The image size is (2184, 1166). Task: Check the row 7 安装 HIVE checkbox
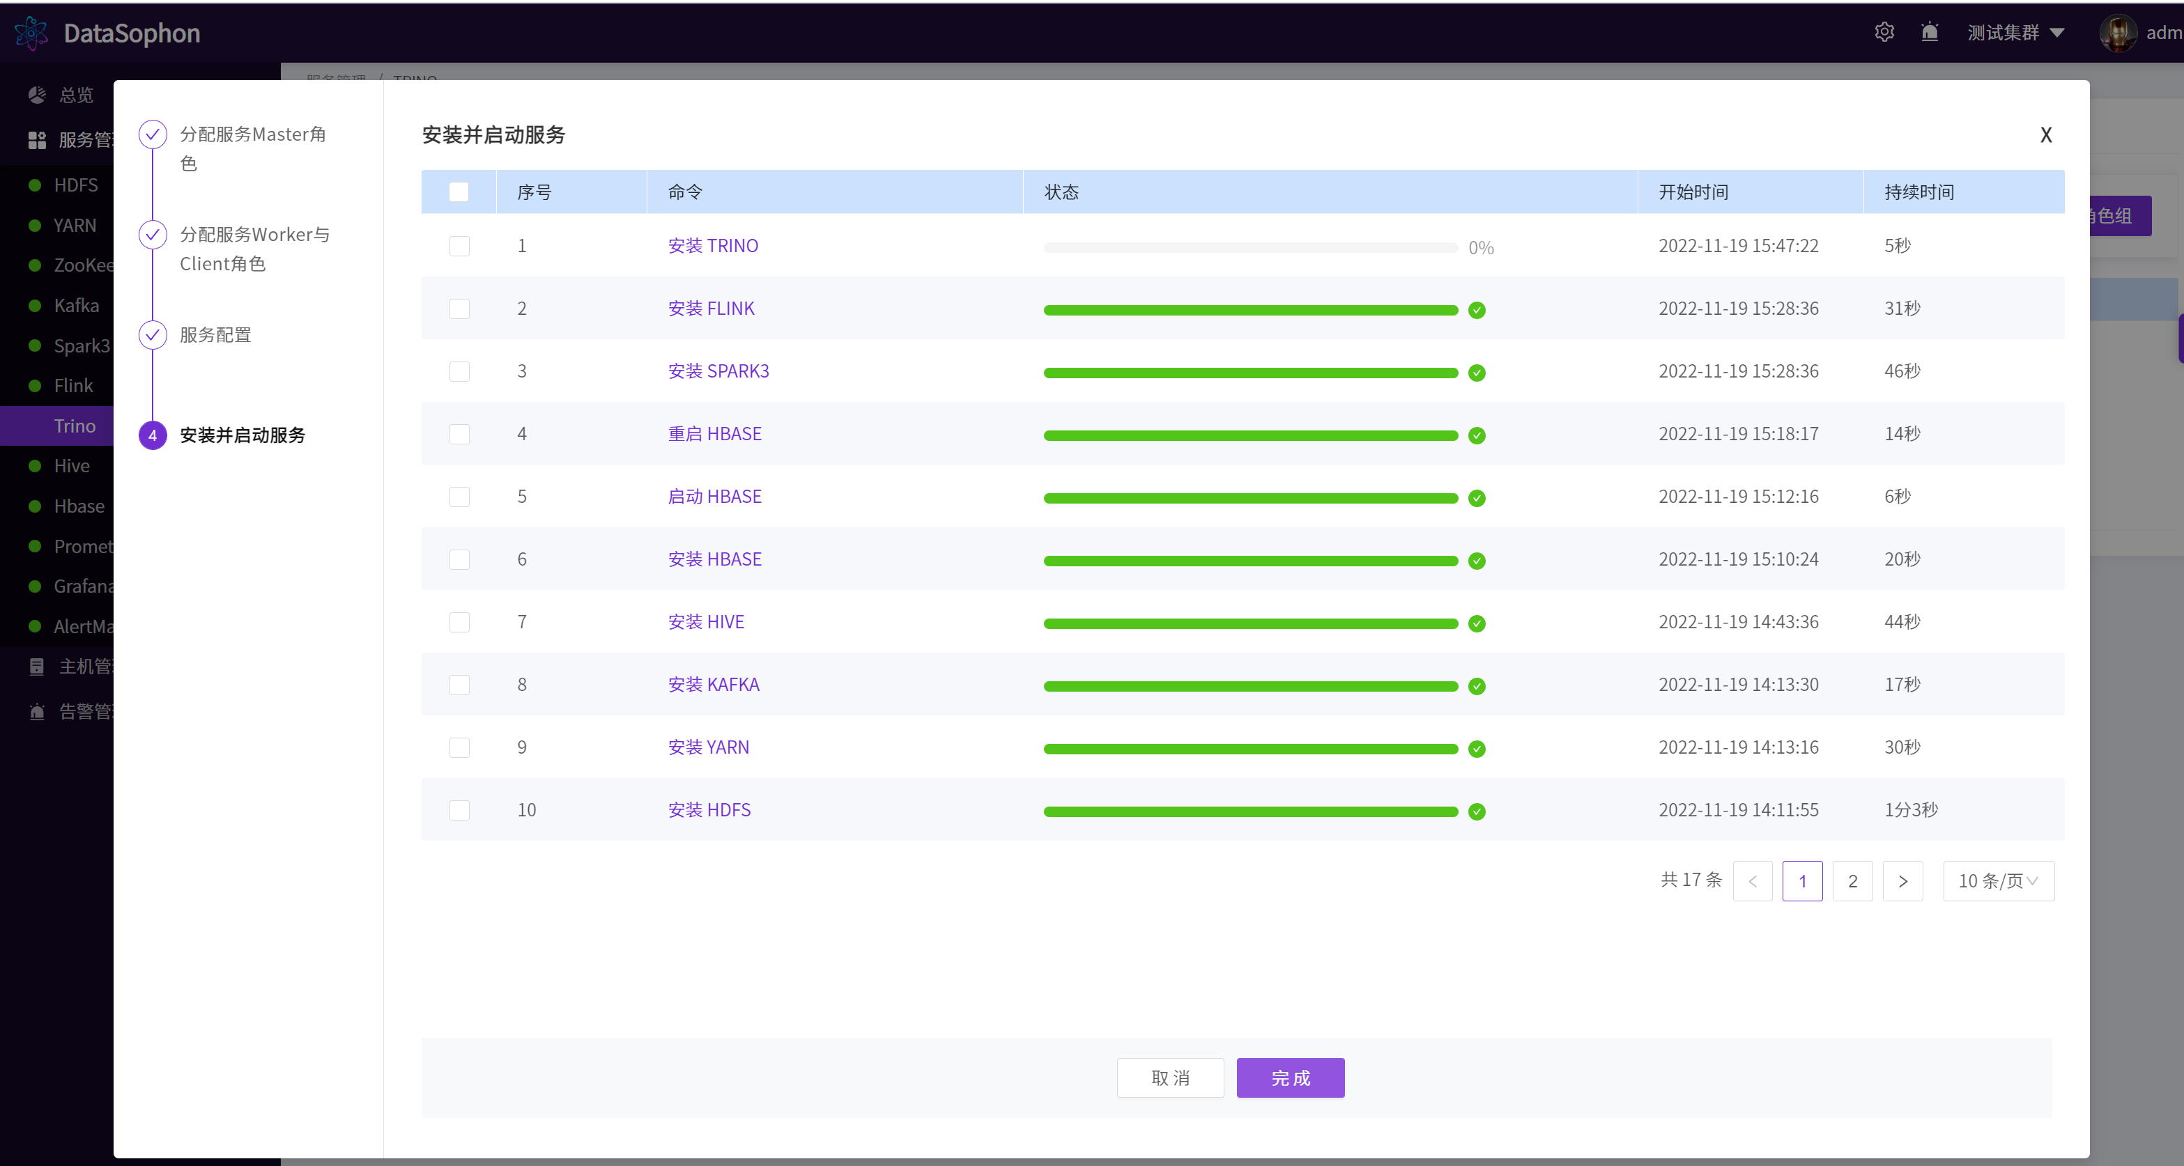tap(459, 622)
